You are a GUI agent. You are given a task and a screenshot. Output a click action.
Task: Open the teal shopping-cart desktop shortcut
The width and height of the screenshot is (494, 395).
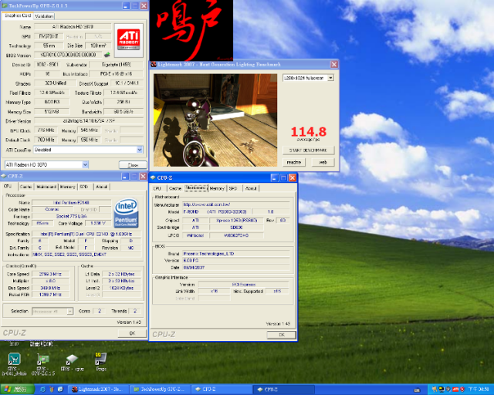pyautogui.click(x=14, y=359)
